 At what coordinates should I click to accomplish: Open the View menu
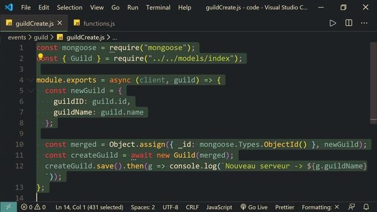click(97, 8)
